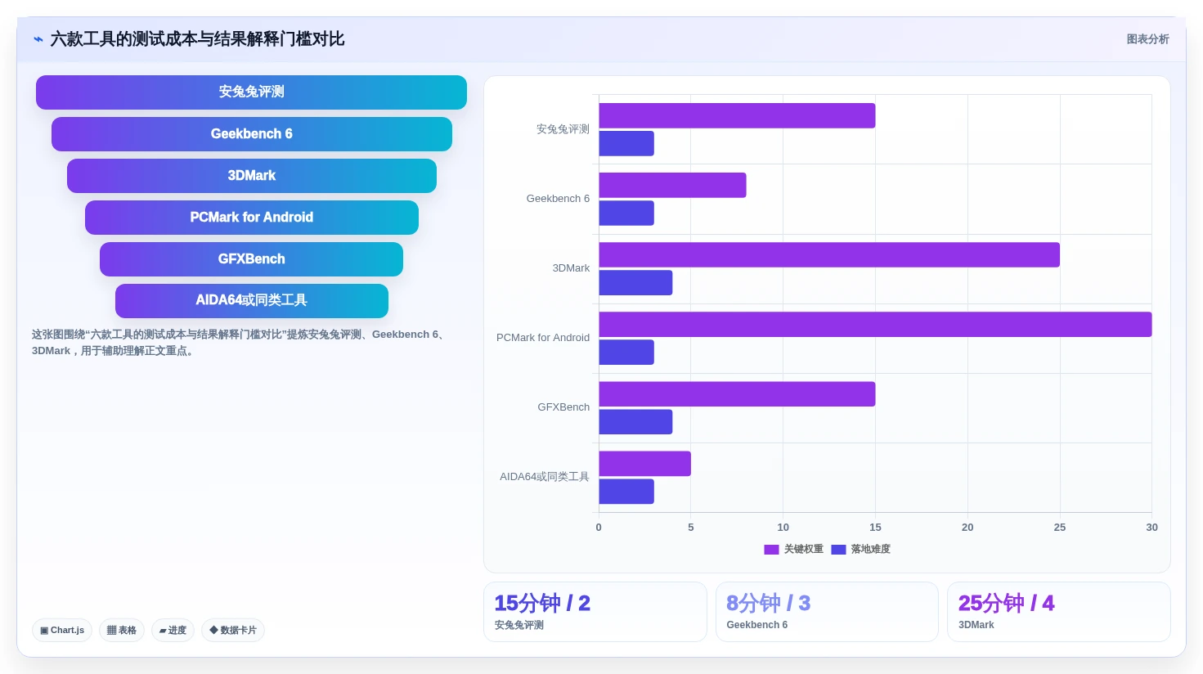The width and height of the screenshot is (1203, 674).
Task: Click the GFXBench y-axis label
Action: point(563,407)
